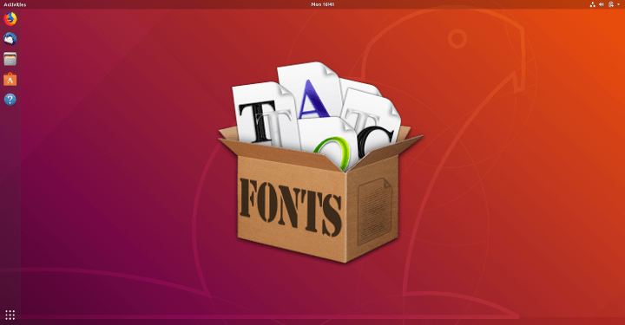Open Firefox from the dock
Screen dimensions: 625x325
click(x=10, y=19)
